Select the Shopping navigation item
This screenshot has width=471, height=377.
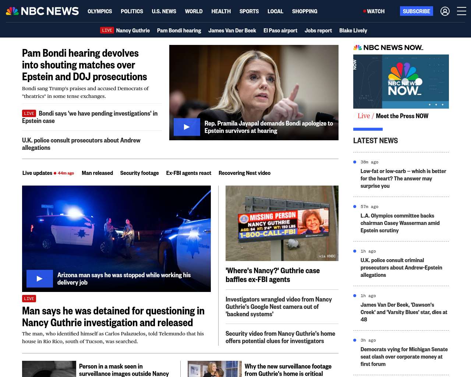click(304, 11)
